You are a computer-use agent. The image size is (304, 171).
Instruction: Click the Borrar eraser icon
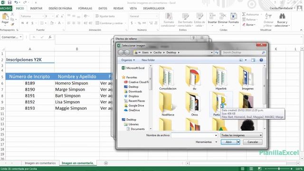[244, 25]
